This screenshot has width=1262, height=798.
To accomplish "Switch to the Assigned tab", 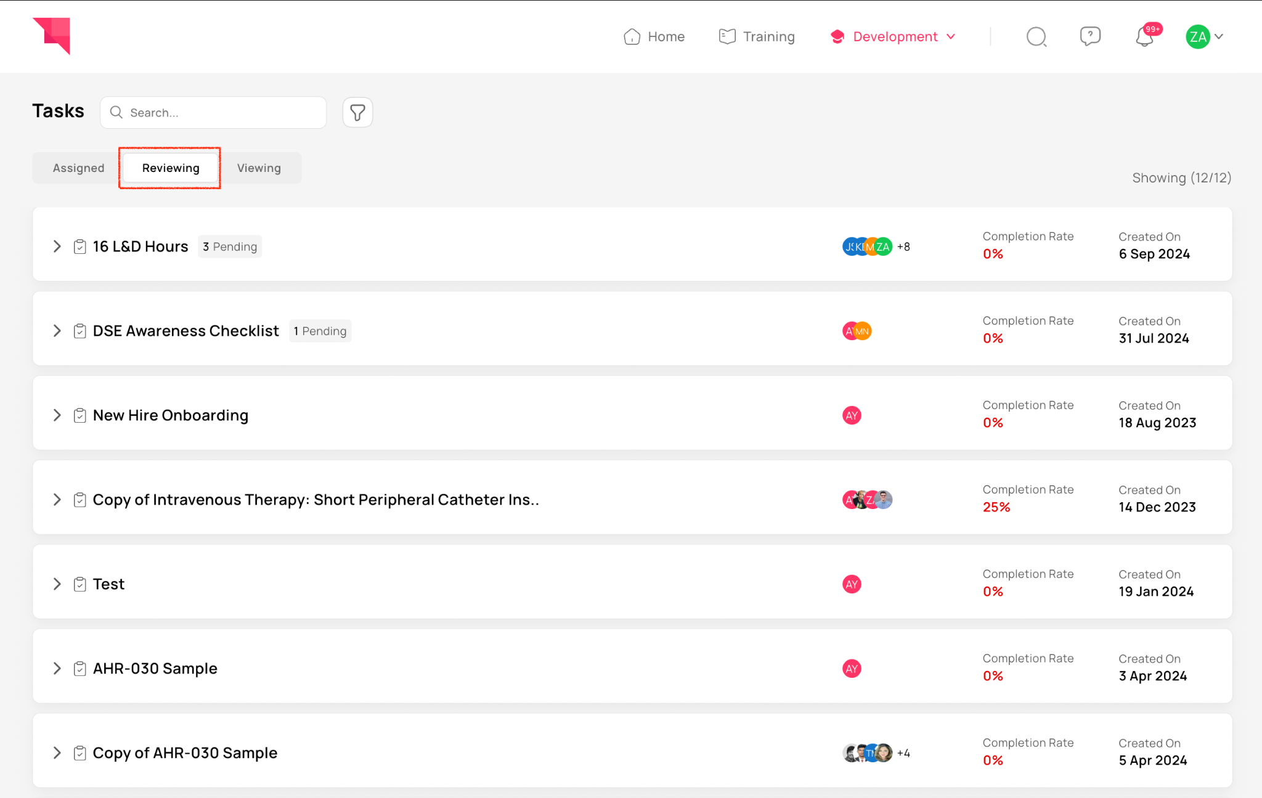I will (x=78, y=168).
